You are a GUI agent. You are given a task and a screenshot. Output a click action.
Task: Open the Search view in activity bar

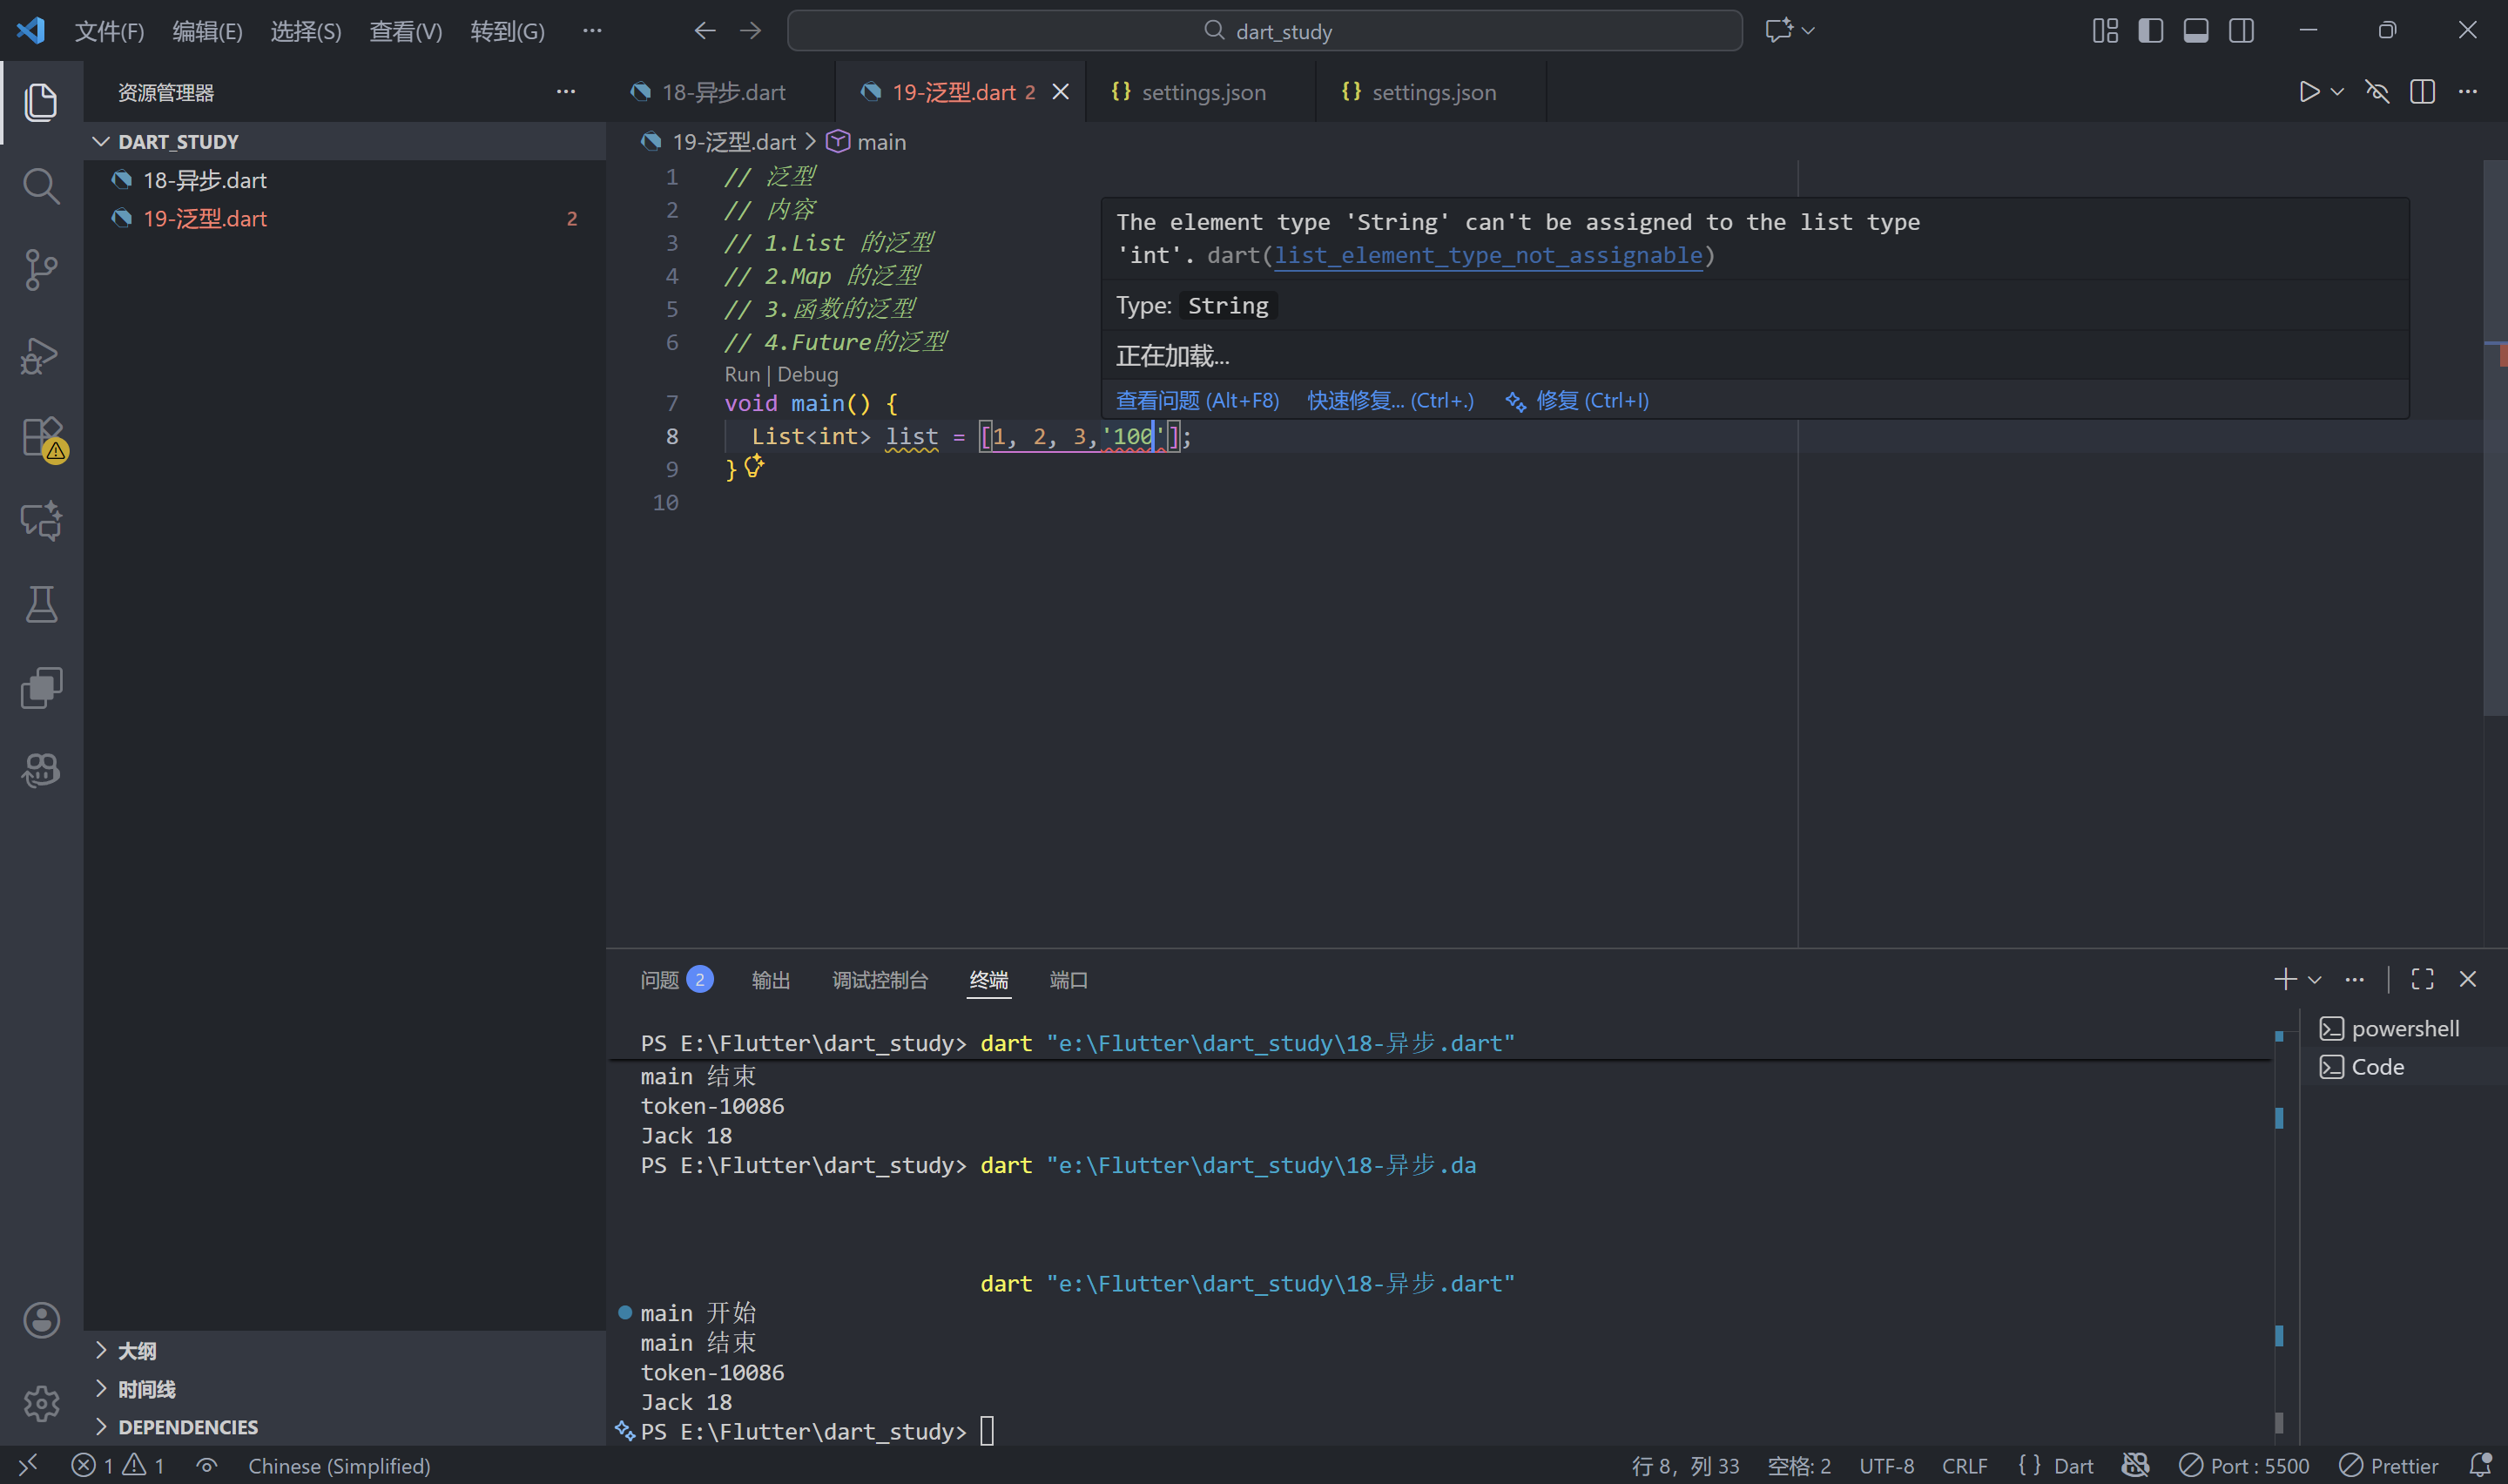(41, 186)
